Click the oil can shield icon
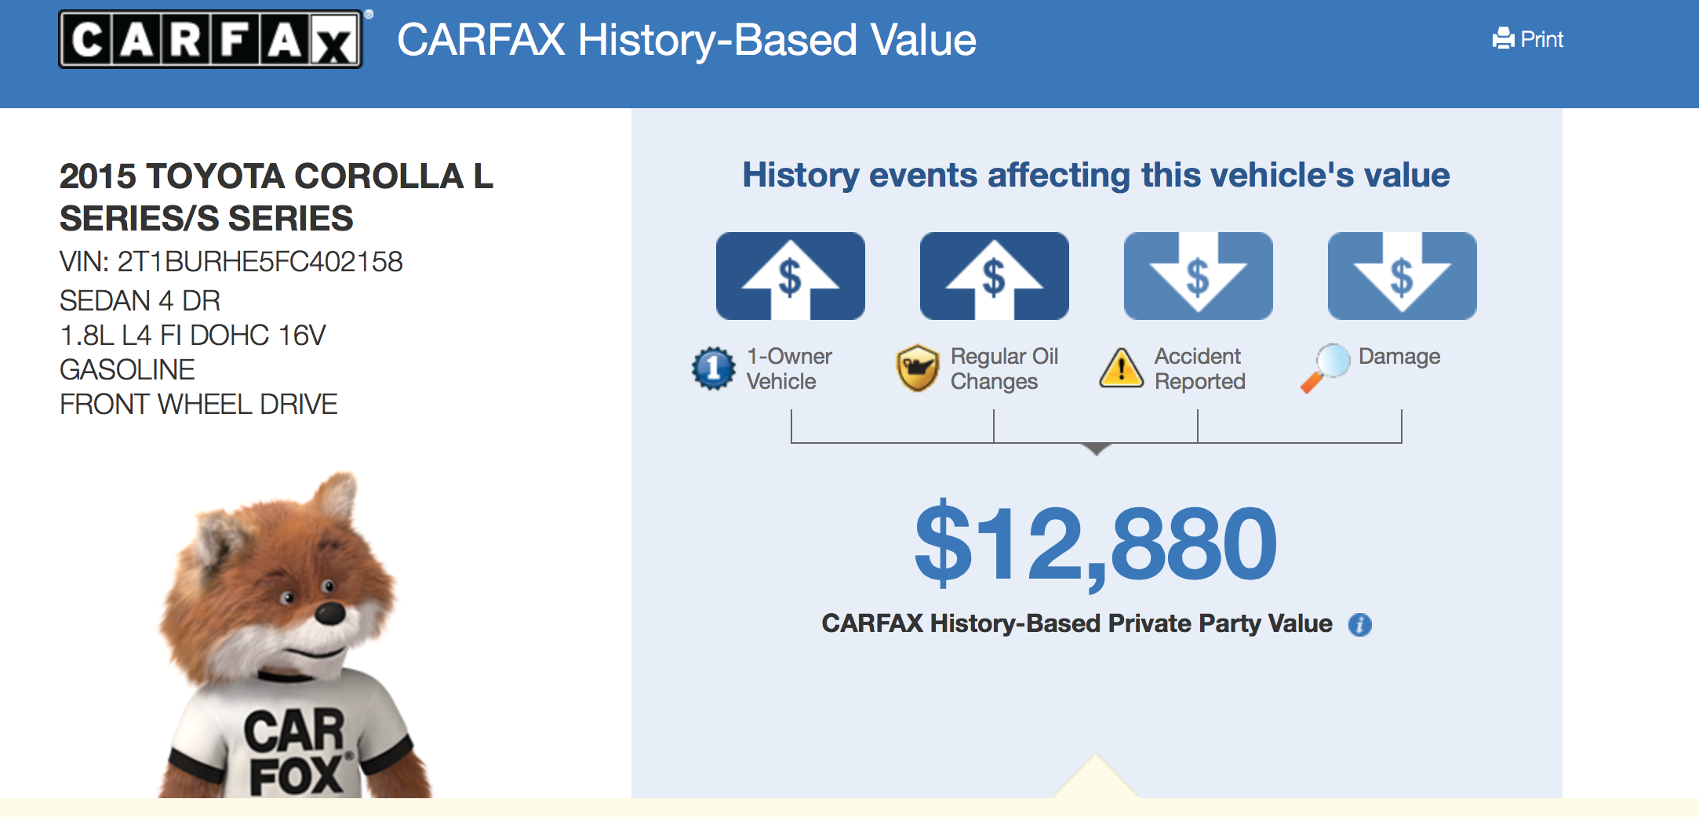Viewport: 1699px width, 817px height. (x=917, y=369)
